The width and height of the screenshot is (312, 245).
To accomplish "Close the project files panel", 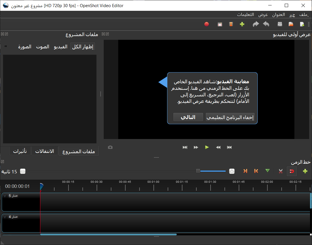I will point(2,34).
